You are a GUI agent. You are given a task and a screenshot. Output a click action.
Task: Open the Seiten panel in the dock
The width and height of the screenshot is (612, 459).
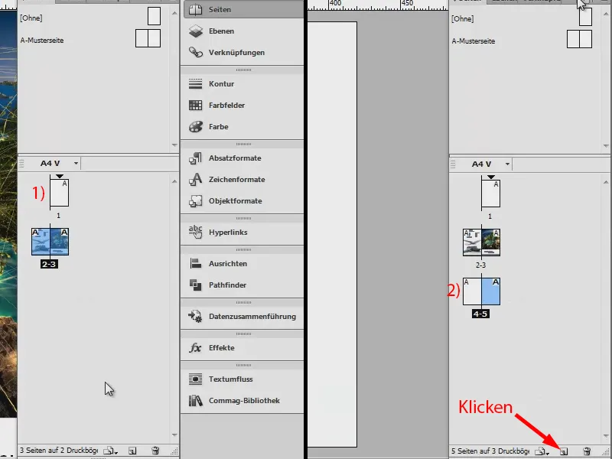(x=243, y=10)
